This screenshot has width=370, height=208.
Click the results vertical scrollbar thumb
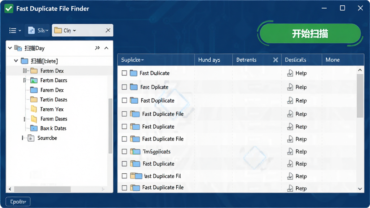(x=360, y=95)
